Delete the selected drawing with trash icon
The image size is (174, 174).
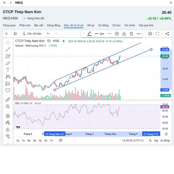point(131,34)
